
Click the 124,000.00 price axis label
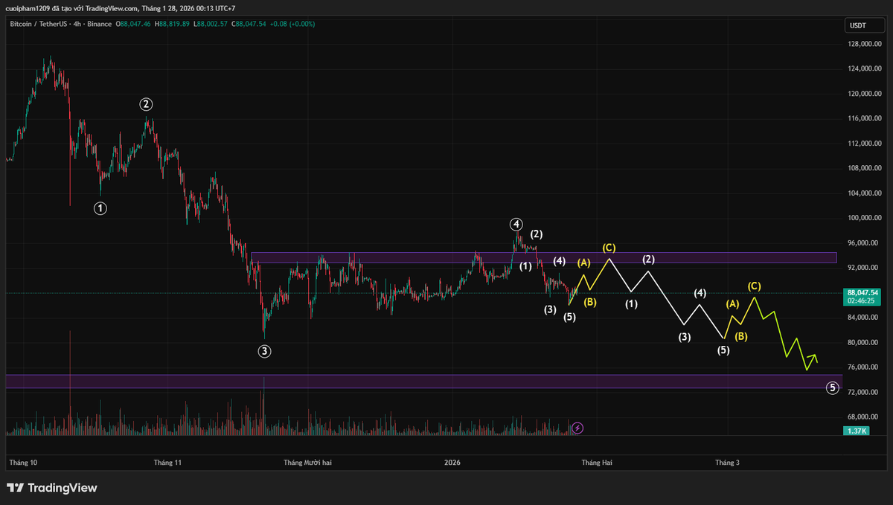tap(865, 69)
